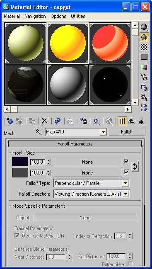Open the Material menu
152x269 pixels.
click(12, 16)
